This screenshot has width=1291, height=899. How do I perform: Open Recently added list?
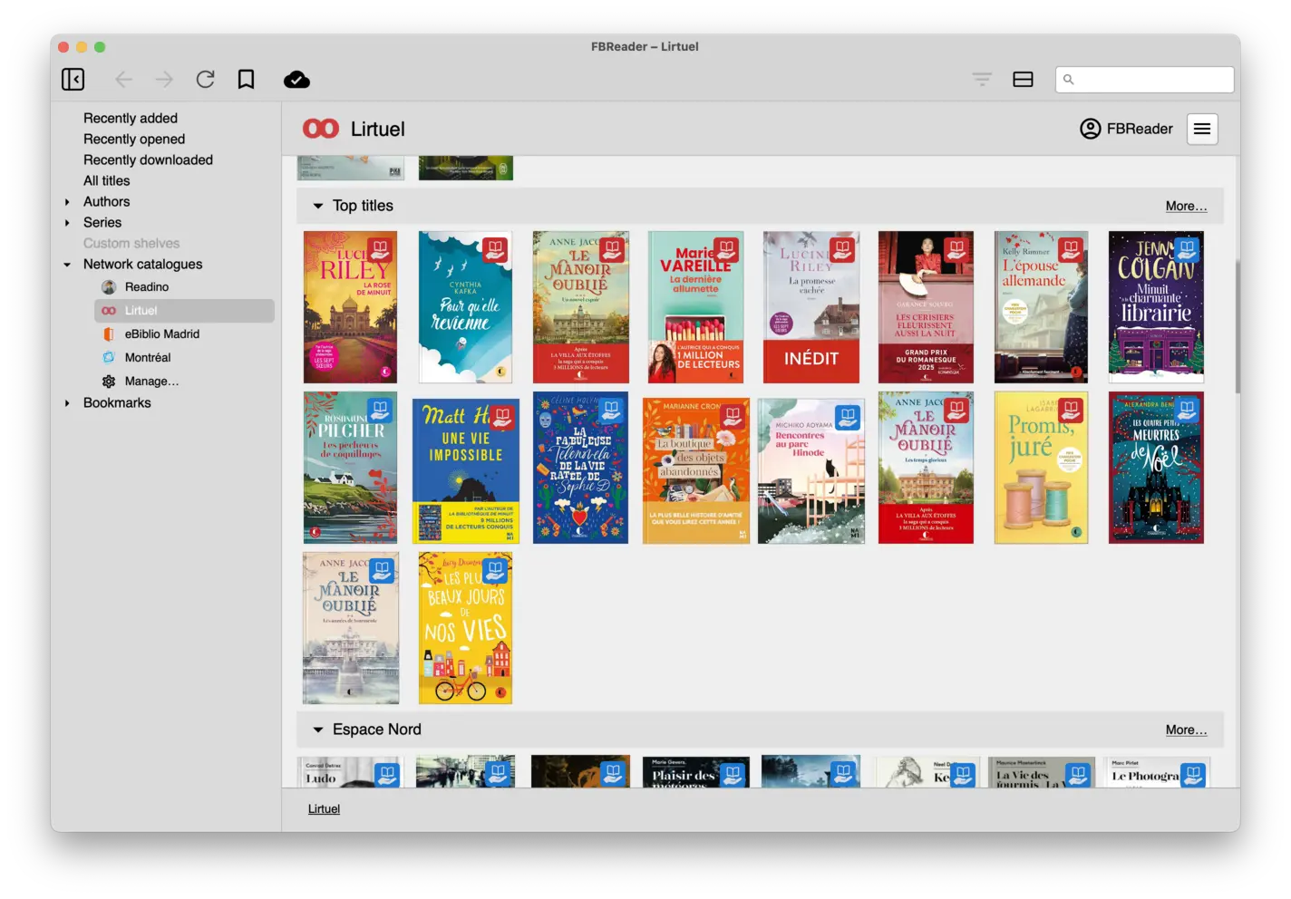pyautogui.click(x=131, y=118)
